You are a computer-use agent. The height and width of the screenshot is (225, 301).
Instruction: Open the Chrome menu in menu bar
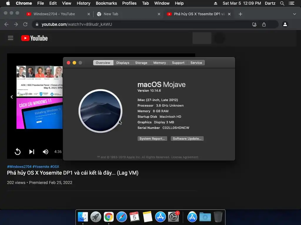(x=24, y=3)
